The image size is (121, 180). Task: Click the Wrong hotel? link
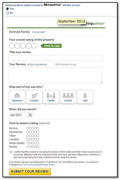click(39, 32)
